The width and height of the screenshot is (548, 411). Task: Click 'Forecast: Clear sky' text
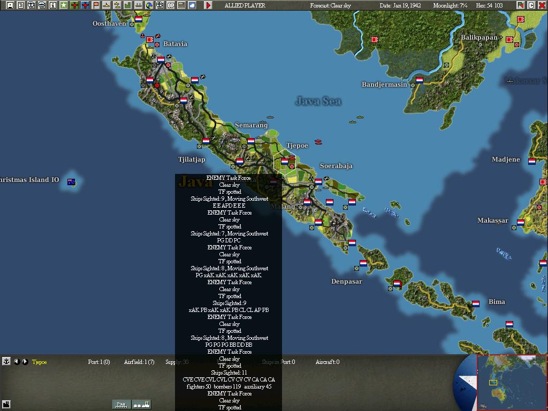point(330,5)
